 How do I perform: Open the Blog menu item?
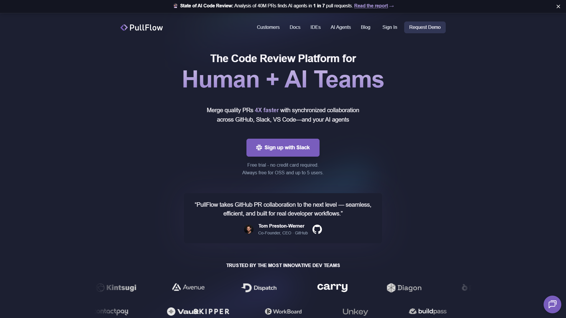pos(366,27)
